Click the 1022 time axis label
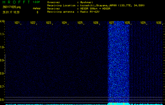The image size is (165, 105). [33, 23]
